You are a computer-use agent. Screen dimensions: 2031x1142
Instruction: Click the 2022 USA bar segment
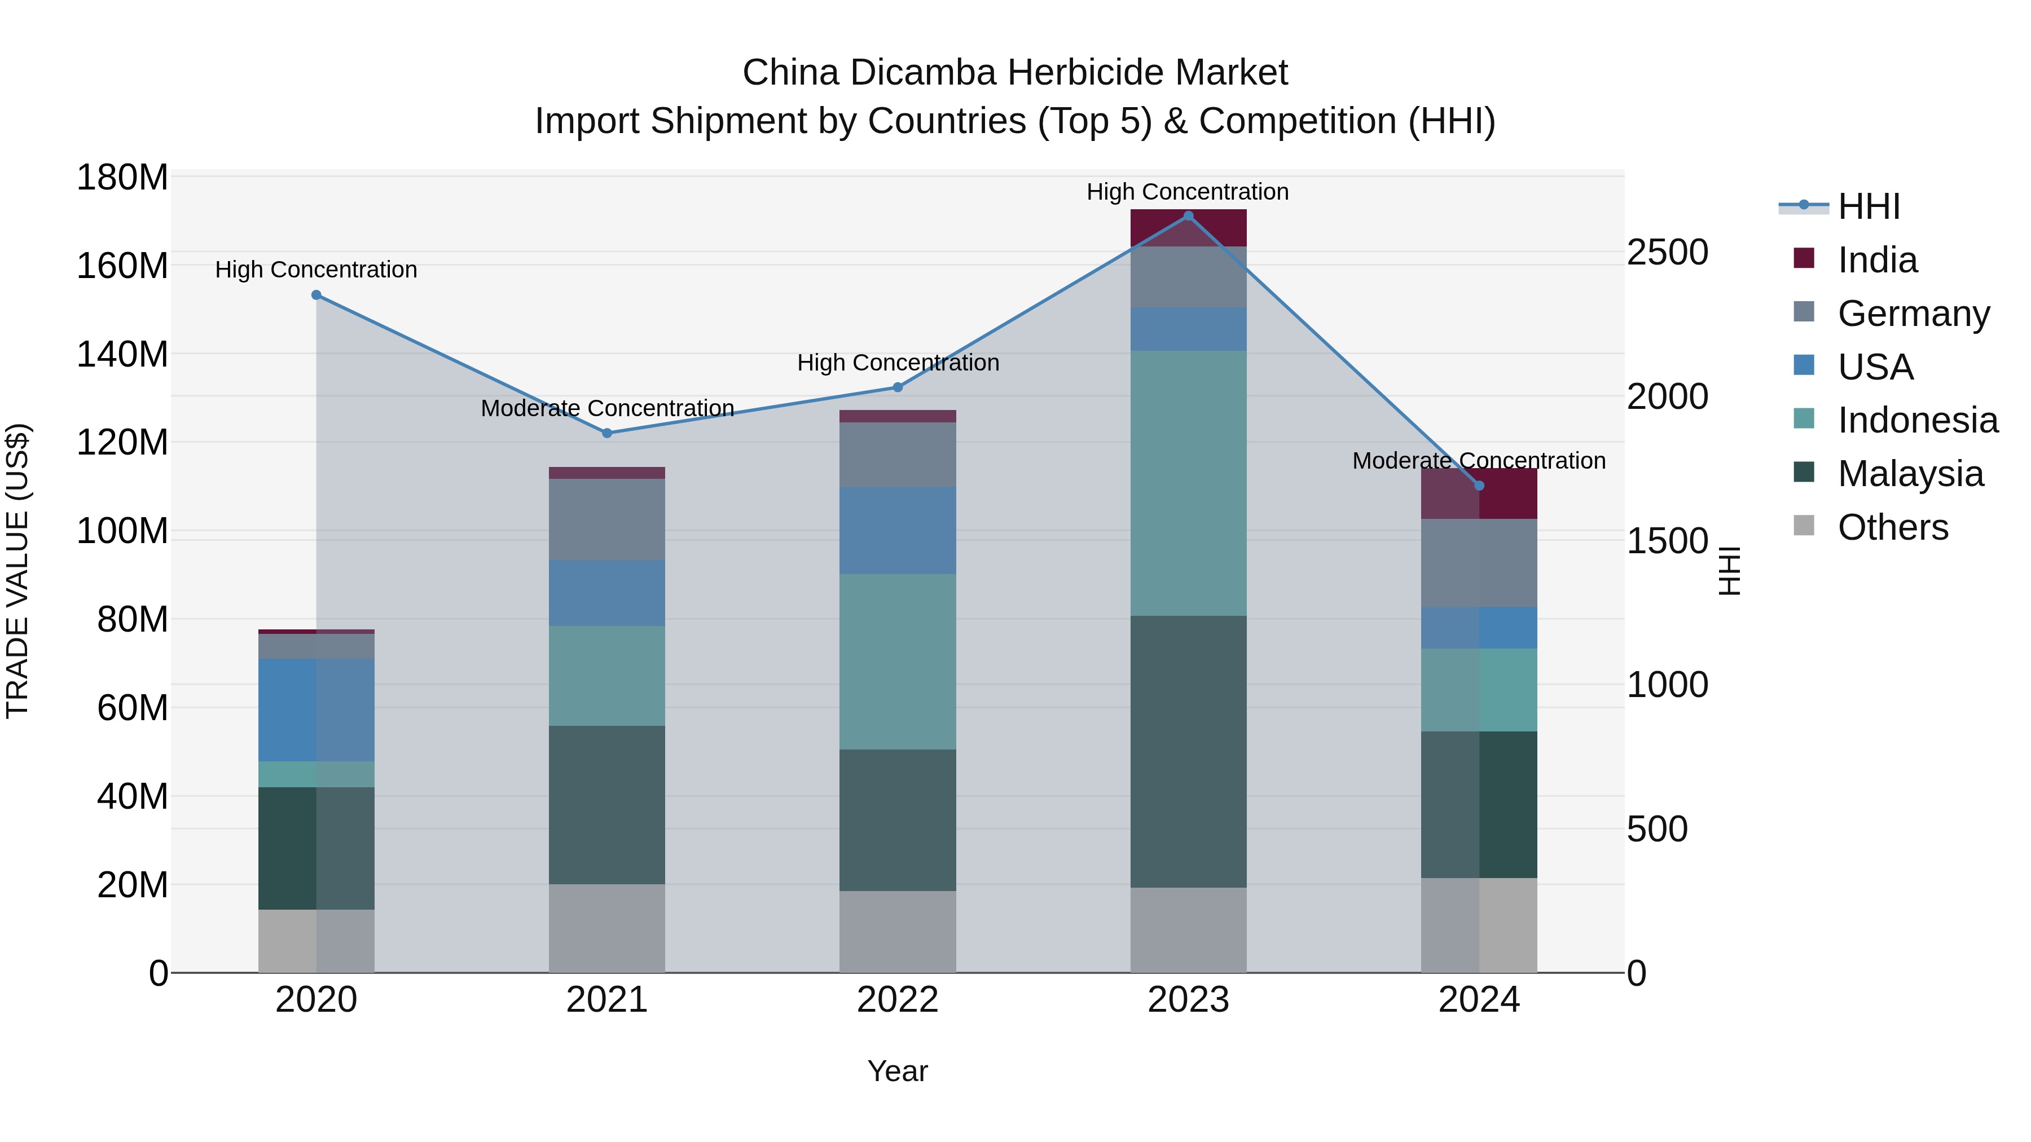[x=897, y=531]
